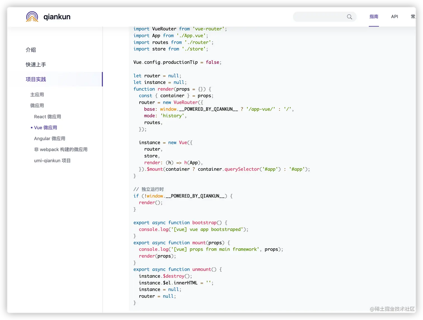Click '[vue] vue app bootstraped' log line
Image resolution: width=423 pixels, height=320 pixels.
tap(194, 229)
